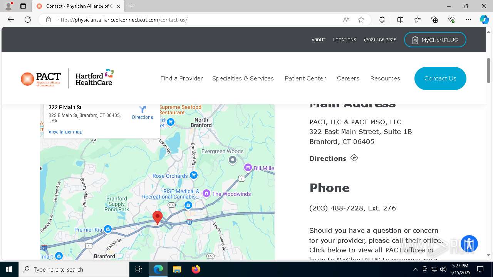The width and height of the screenshot is (493, 277).
Task: Open the Extensions puzzle icon
Action: 382,20
